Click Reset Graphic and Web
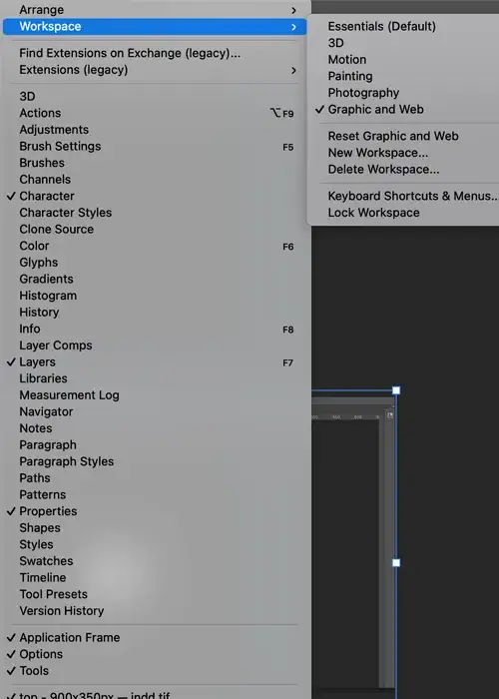 tap(393, 136)
